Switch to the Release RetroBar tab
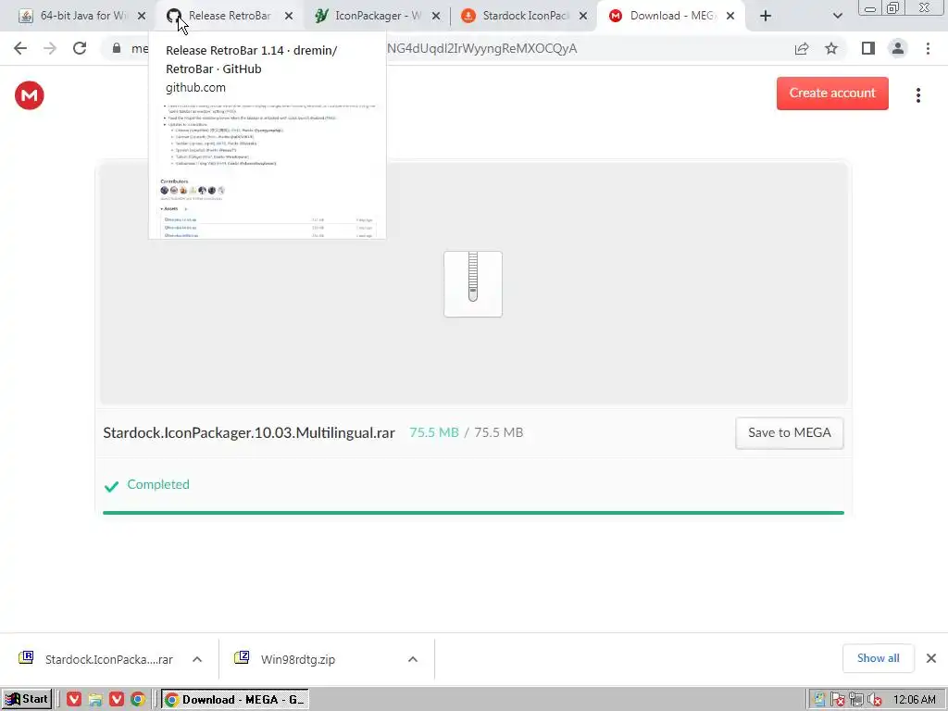 pyautogui.click(x=229, y=16)
